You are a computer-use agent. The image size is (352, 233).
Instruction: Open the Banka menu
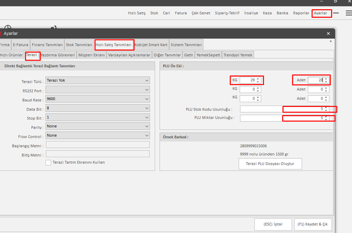click(x=282, y=13)
